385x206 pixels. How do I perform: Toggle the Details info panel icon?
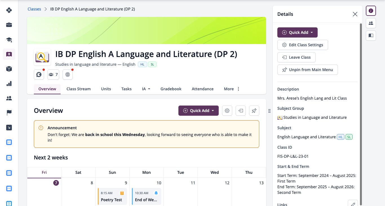pos(371,11)
